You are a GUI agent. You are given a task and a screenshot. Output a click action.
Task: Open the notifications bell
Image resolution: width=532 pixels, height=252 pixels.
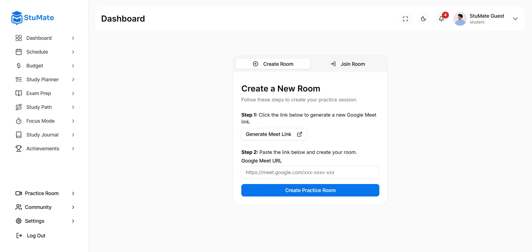(x=441, y=19)
